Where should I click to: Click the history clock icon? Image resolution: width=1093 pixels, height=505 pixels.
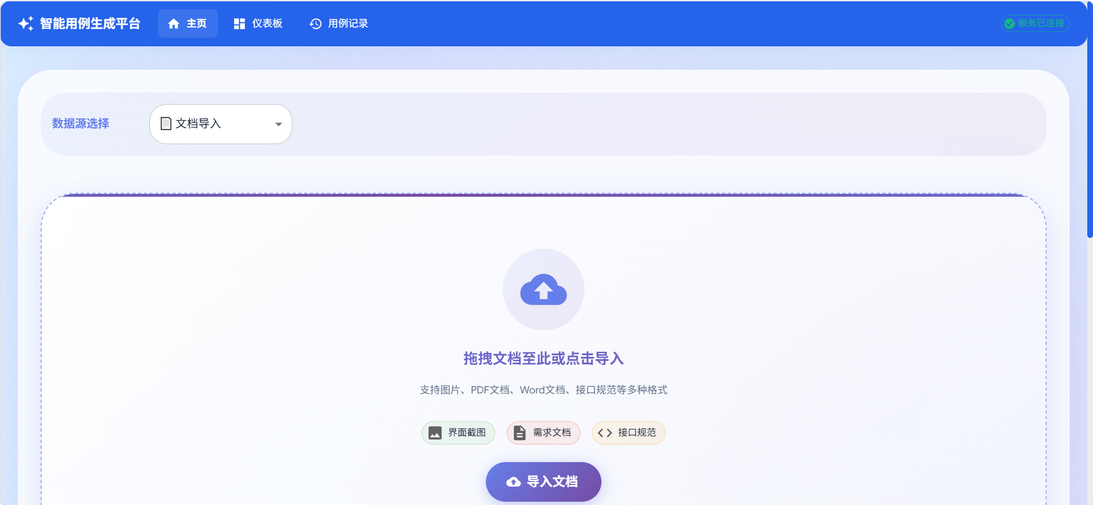(x=315, y=23)
